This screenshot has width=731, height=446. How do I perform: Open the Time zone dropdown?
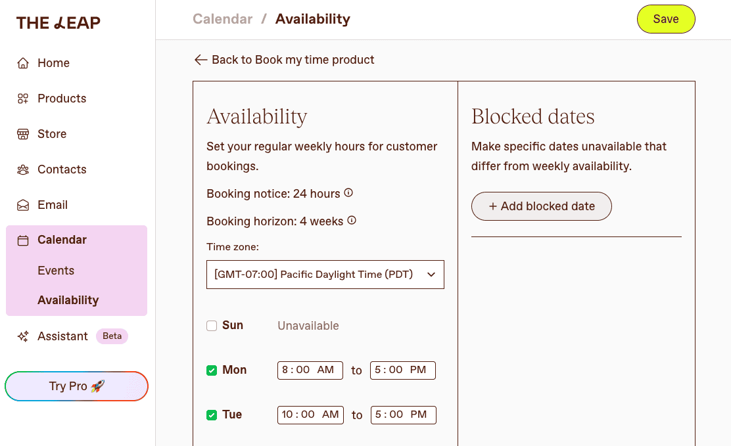tap(325, 275)
